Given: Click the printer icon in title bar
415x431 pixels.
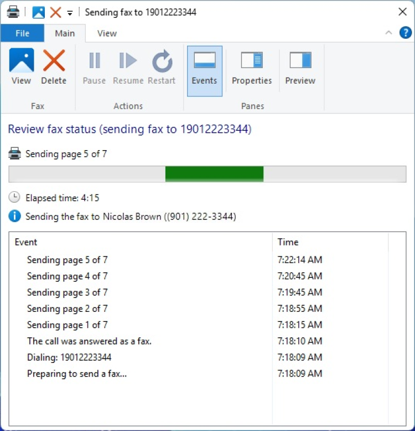Looking at the screenshot, I should [13, 12].
